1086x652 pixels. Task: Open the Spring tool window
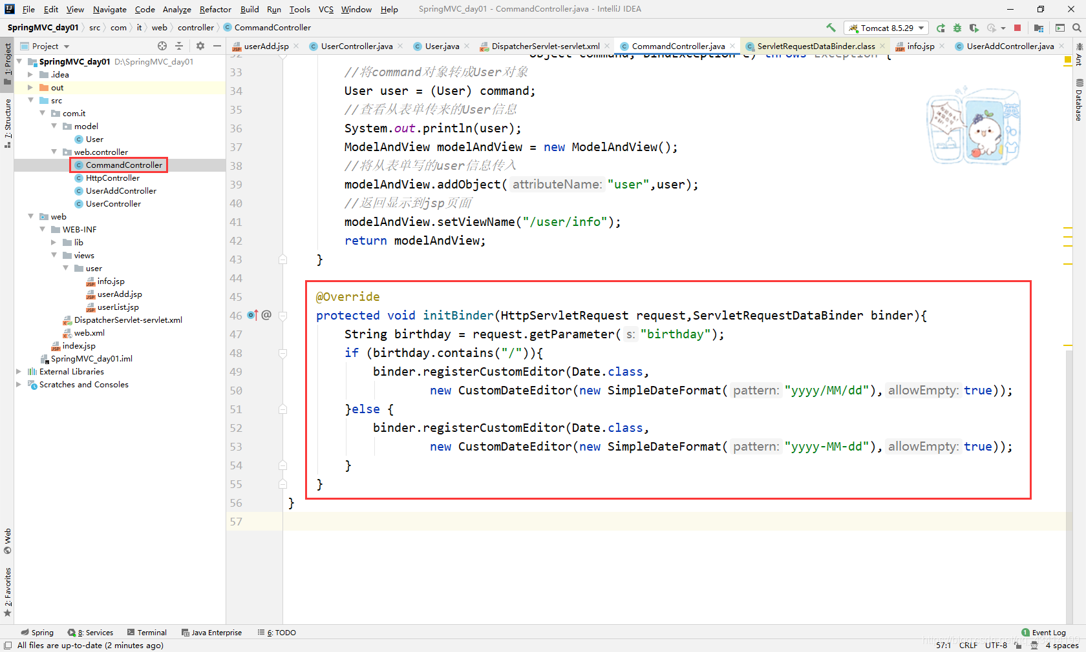click(37, 633)
